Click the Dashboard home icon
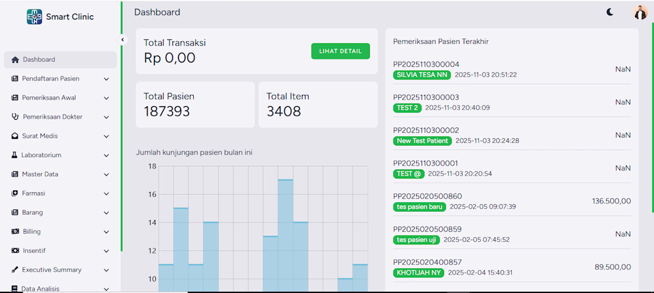Image resolution: width=654 pixels, height=293 pixels. (x=15, y=59)
